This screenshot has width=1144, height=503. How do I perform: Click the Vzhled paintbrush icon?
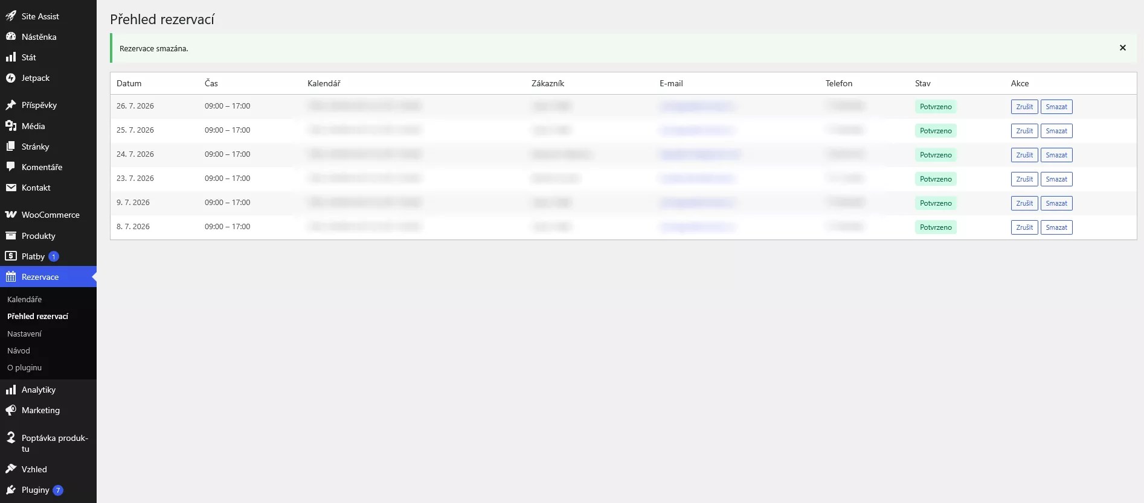[11, 469]
